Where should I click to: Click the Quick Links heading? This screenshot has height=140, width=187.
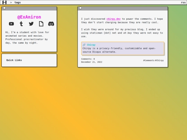pos(14,60)
